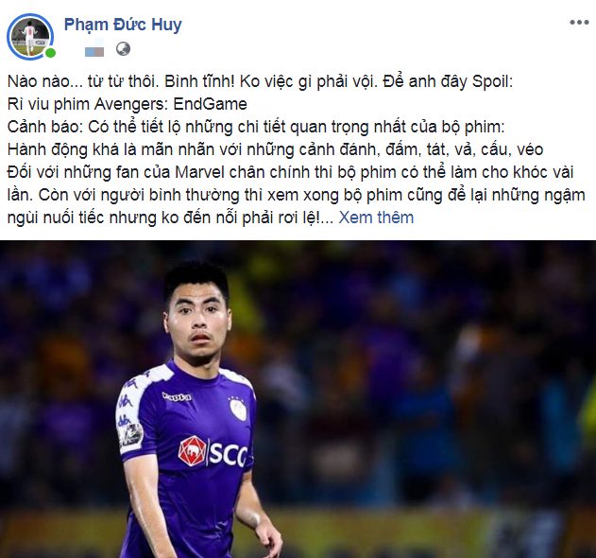The height and width of the screenshot is (558, 596).
Task: Open the post options three-dot menu
Action: pos(579,23)
